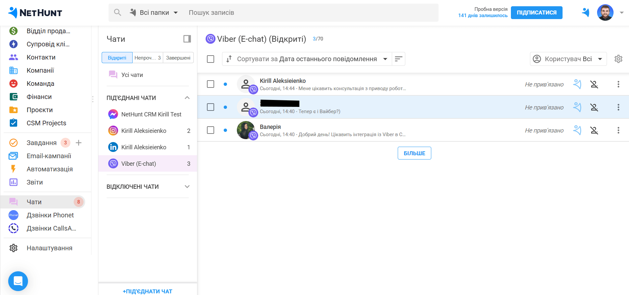
Task: Open the Дзвінки CallsA... phone icon
Action: 13,228
